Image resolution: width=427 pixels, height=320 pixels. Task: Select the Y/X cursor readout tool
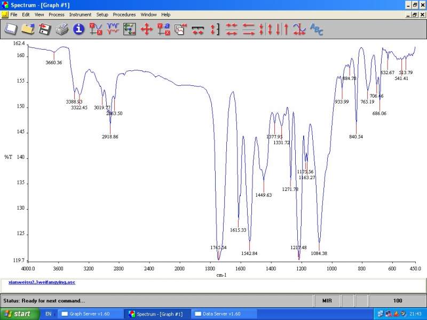[x=96, y=29]
